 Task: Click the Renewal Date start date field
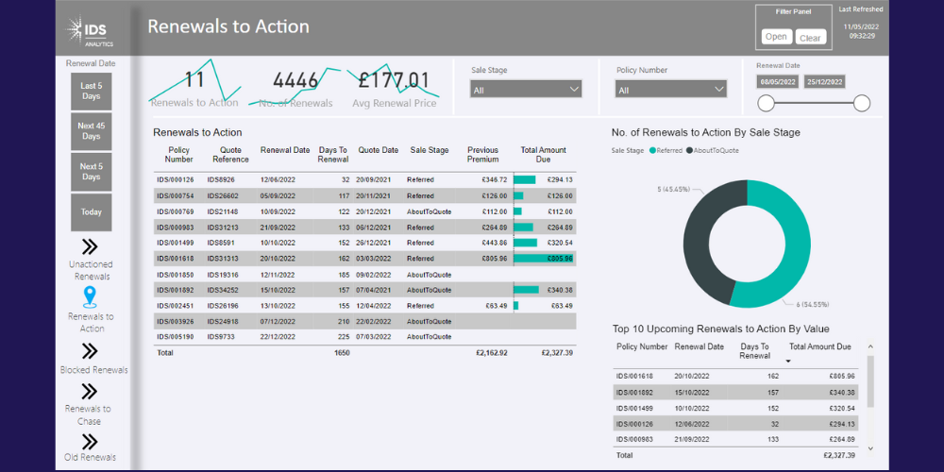(777, 82)
